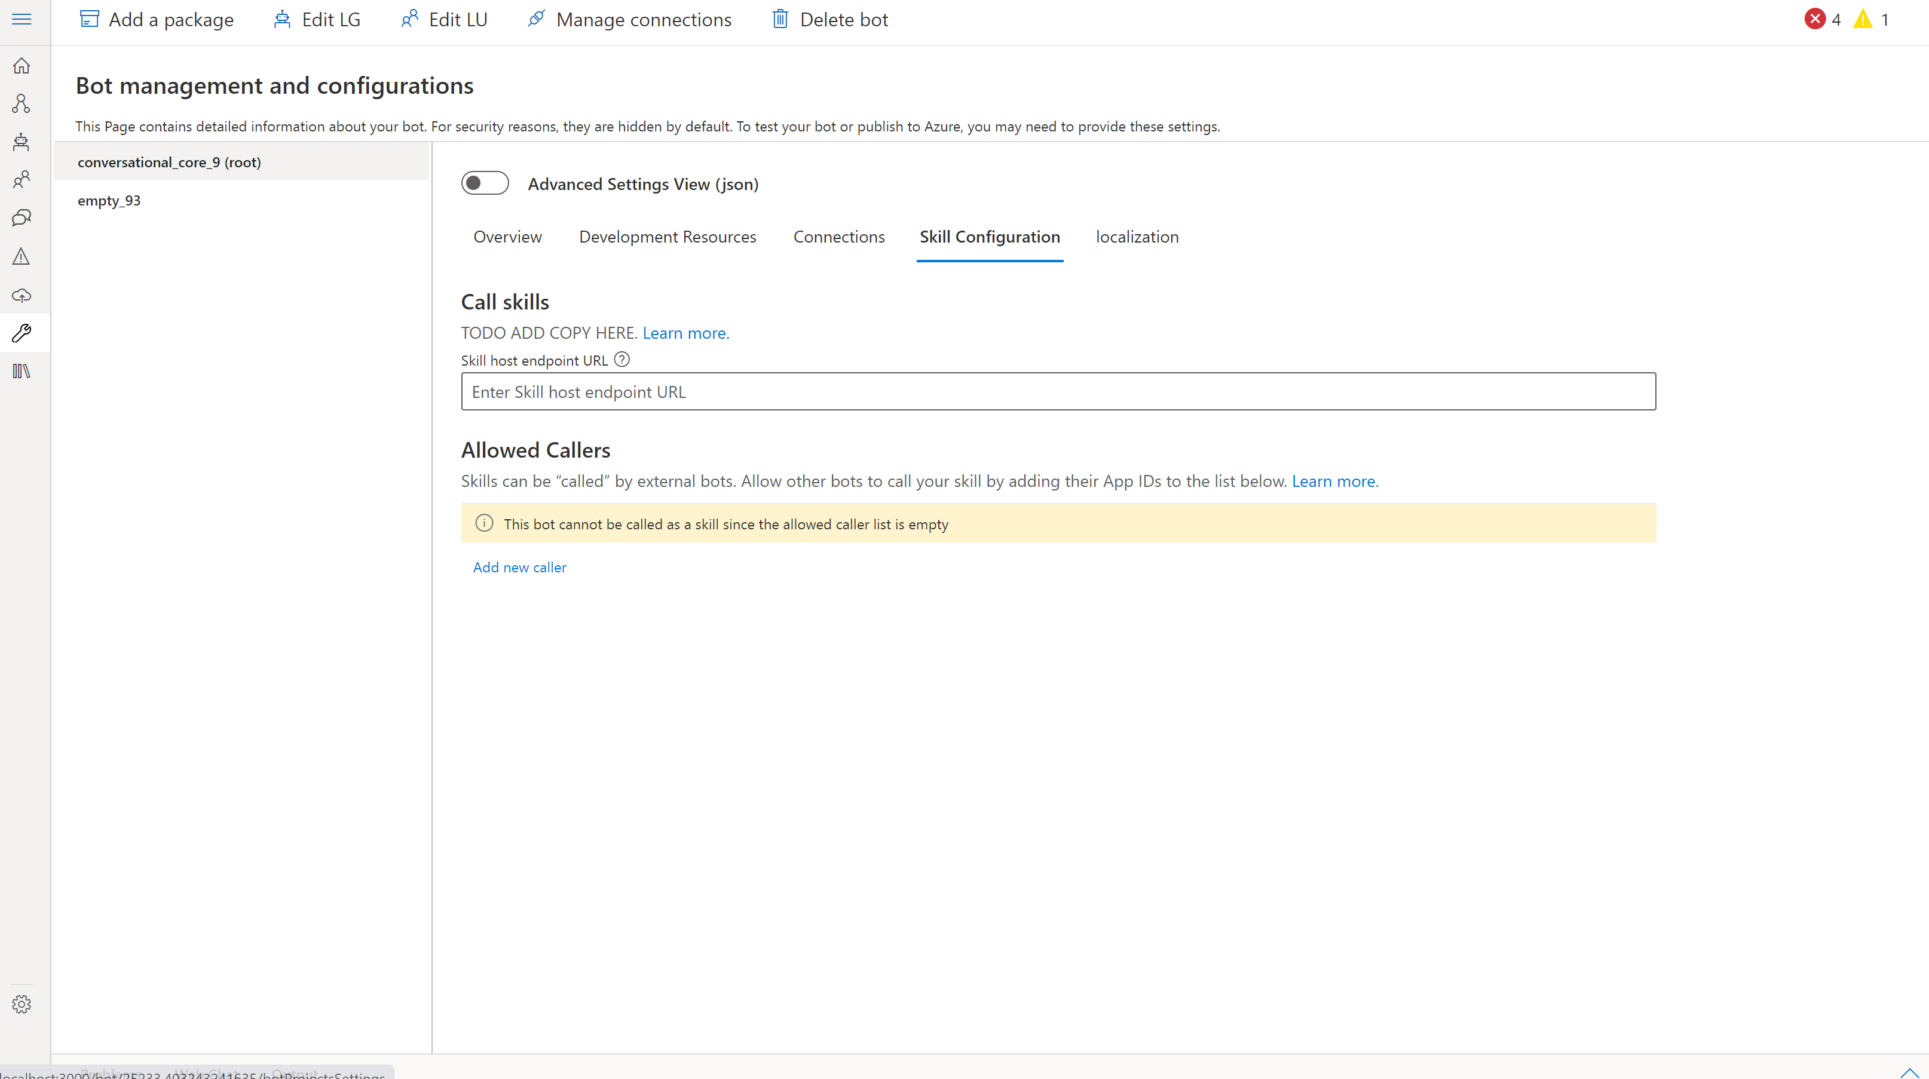1929x1079 pixels.
Task: Open the hamburger navigation menu
Action: (22, 20)
